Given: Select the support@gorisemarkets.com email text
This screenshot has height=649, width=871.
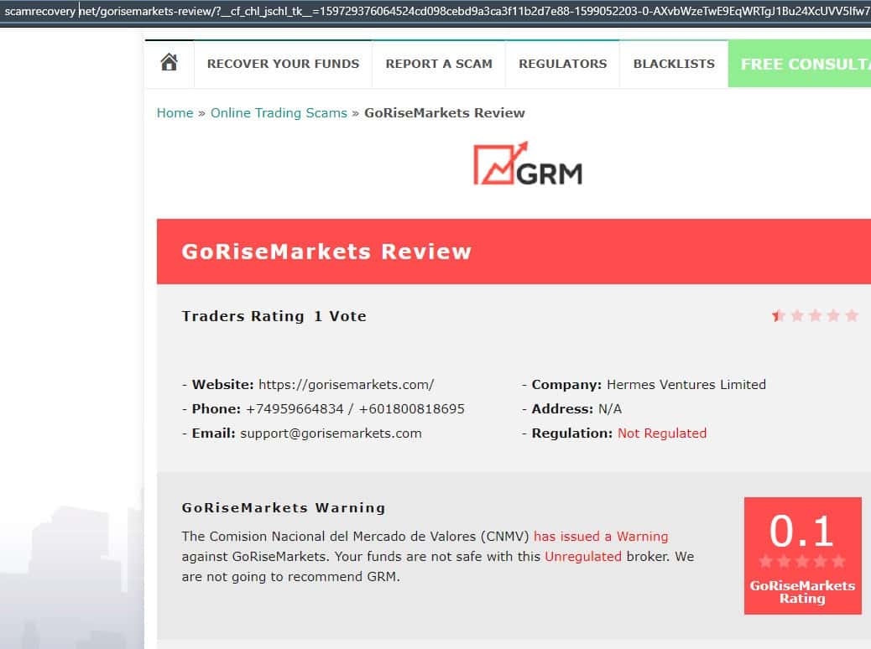Looking at the screenshot, I should [331, 433].
